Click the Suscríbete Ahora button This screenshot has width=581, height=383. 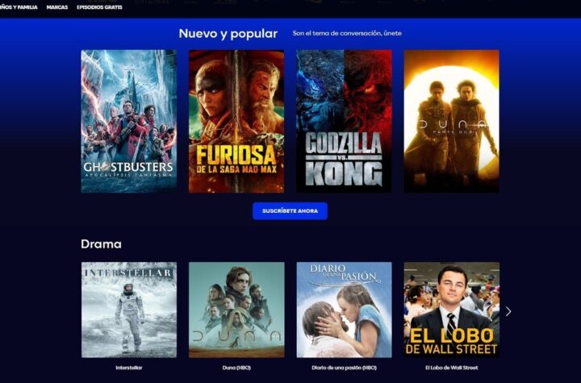[290, 210]
